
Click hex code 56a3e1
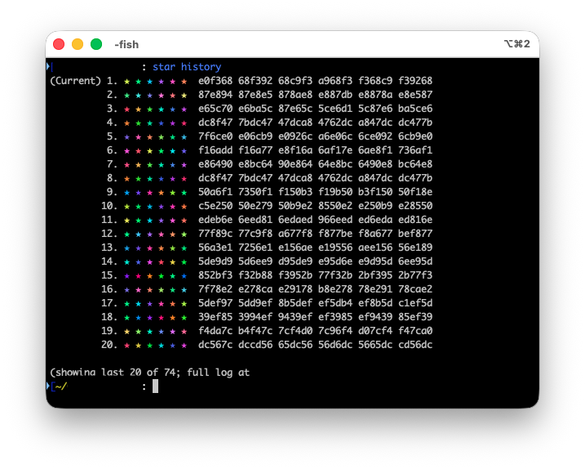click(x=215, y=247)
